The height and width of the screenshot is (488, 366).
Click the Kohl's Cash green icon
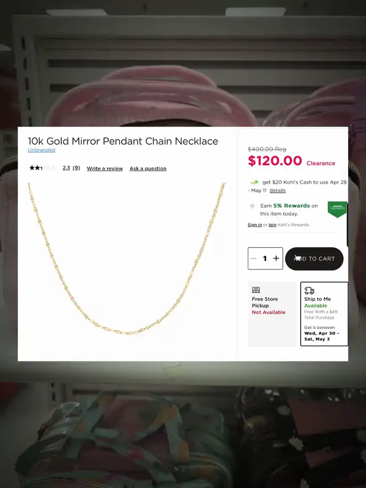[x=254, y=182]
